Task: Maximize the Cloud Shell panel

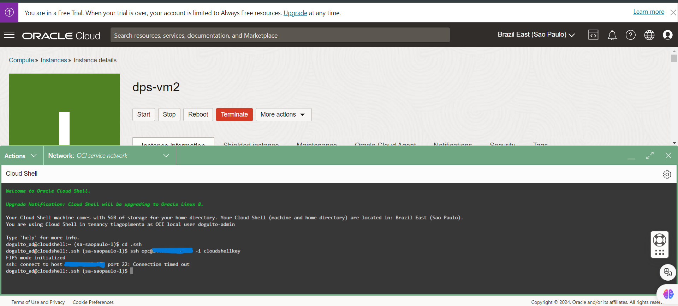Action: pos(650,156)
